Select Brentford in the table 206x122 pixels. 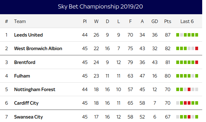pos(25,62)
